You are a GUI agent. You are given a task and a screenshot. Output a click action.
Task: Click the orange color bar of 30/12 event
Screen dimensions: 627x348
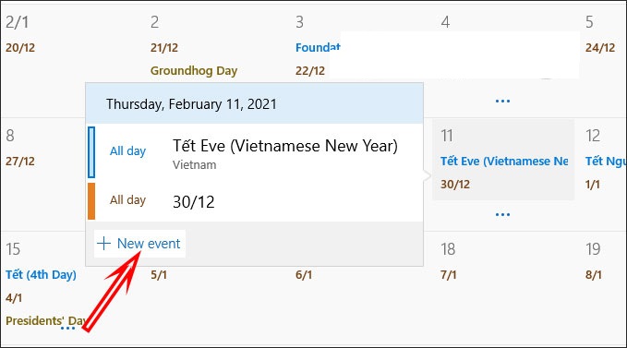91,201
